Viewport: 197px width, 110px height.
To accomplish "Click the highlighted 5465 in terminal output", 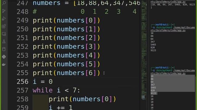I will (153, 88).
